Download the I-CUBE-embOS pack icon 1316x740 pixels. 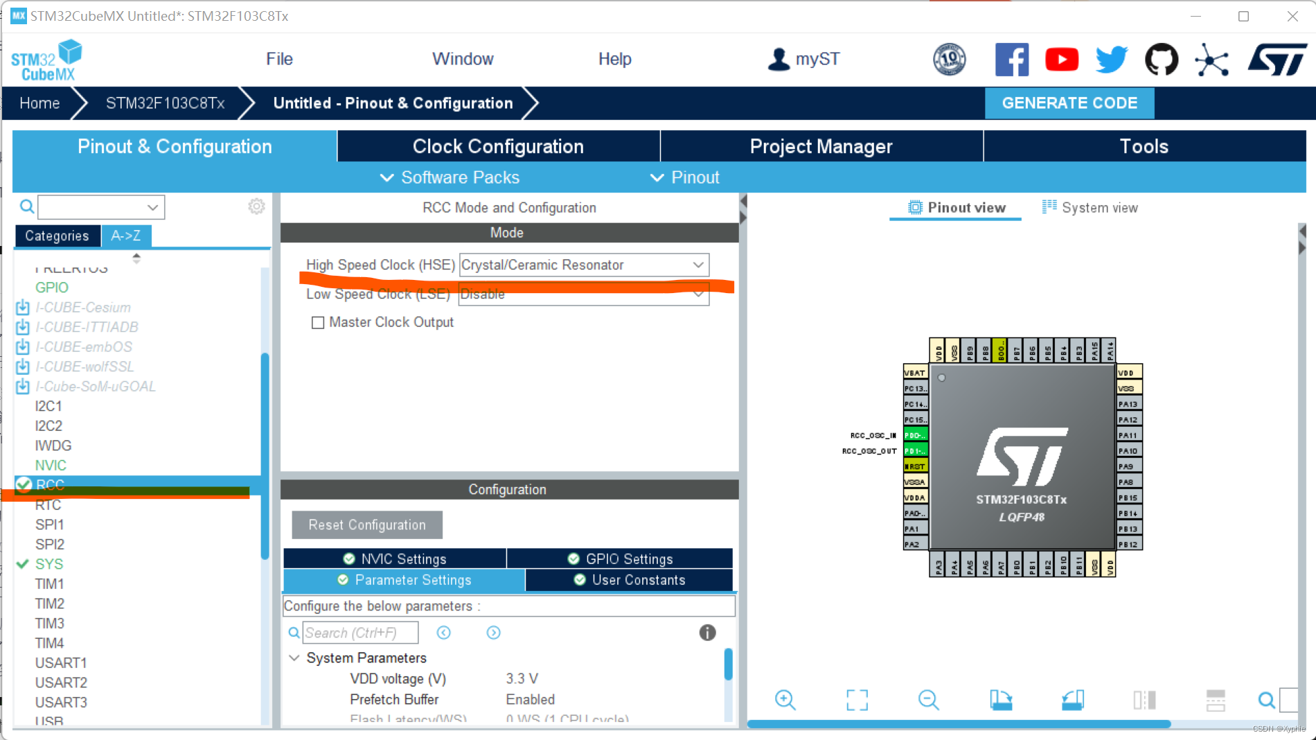click(x=23, y=346)
